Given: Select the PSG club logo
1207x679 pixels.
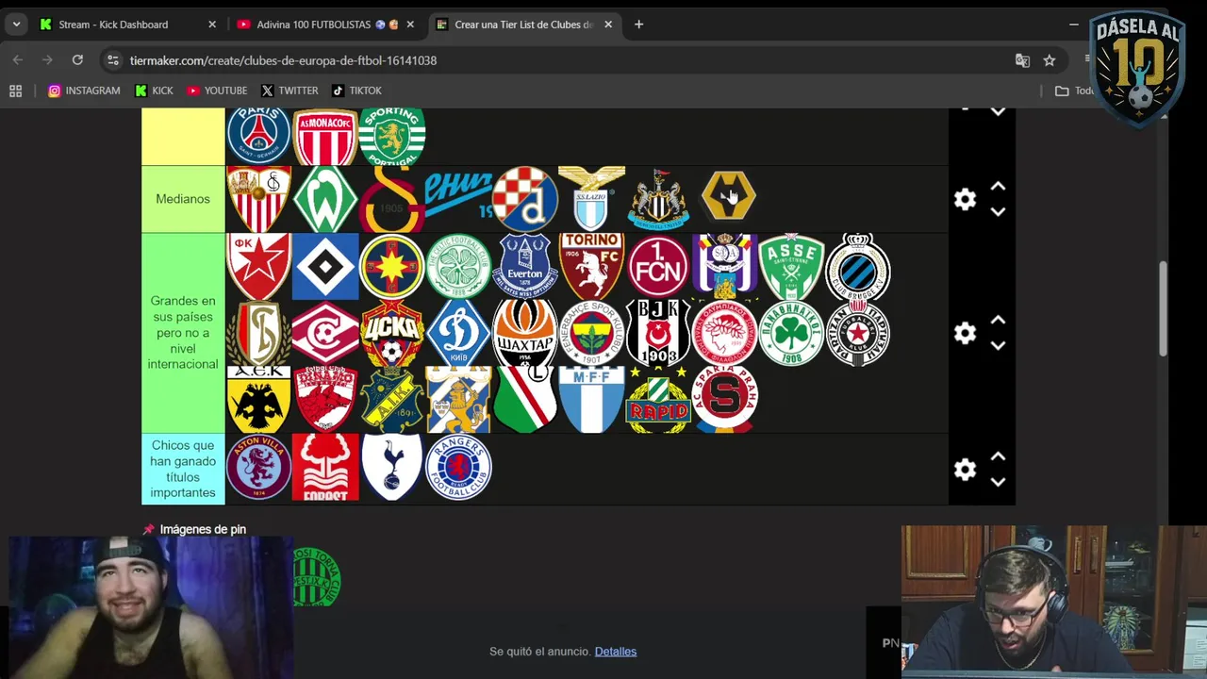Looking at the screenshot, I should pos(258,136).
